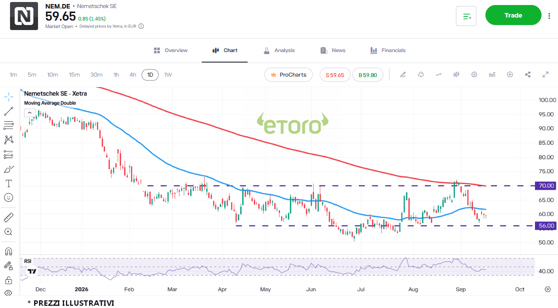
Task: Hide all drawings with eye icon
Action: (9, 293)
